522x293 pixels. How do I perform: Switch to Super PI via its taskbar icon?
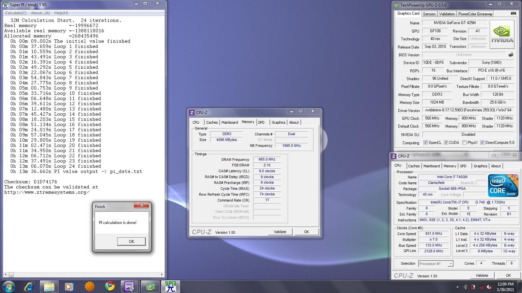[170, 286]
